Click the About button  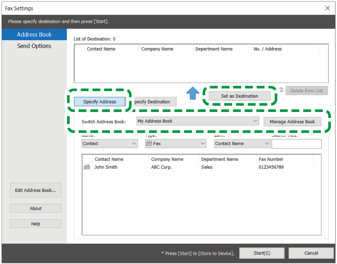coord(36,208)
